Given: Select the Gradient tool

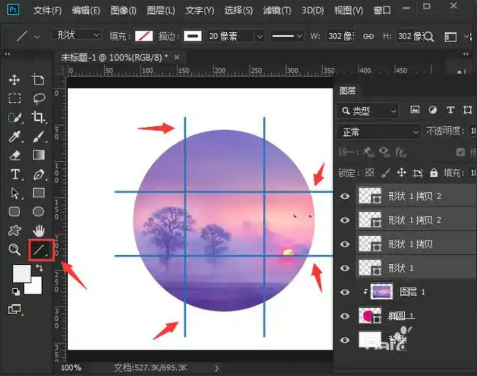Looking at the screenshot, I should [x=39, y=155].
